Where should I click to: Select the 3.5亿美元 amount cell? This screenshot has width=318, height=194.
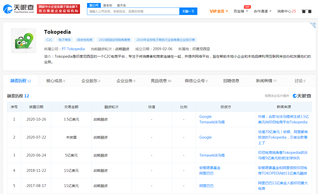tap(71, 119)
